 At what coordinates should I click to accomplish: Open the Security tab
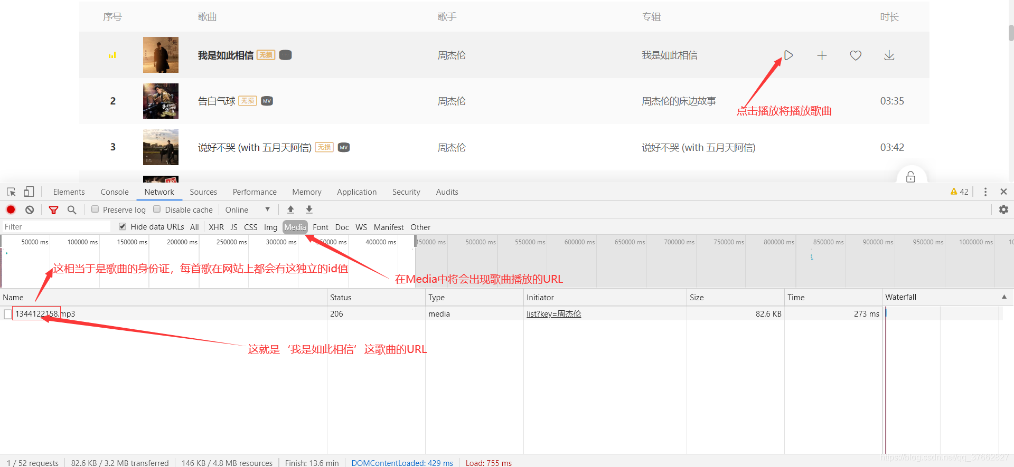406,192
